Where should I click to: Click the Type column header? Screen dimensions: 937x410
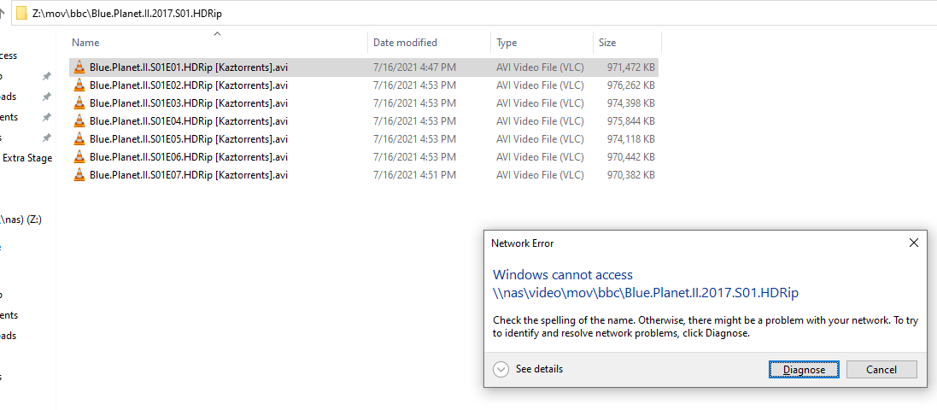pyautogui.click(x=507, y=43)
